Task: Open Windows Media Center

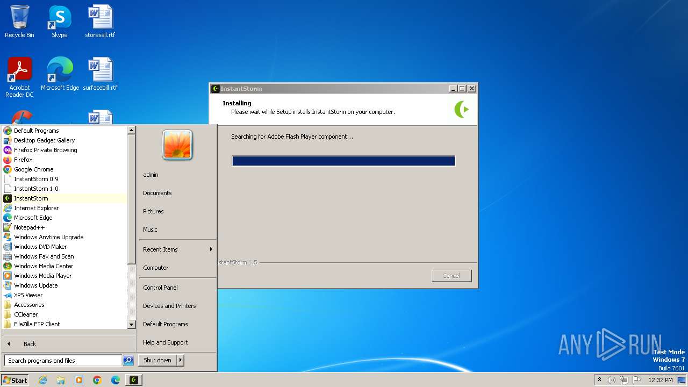Action: tap(64, 266)
